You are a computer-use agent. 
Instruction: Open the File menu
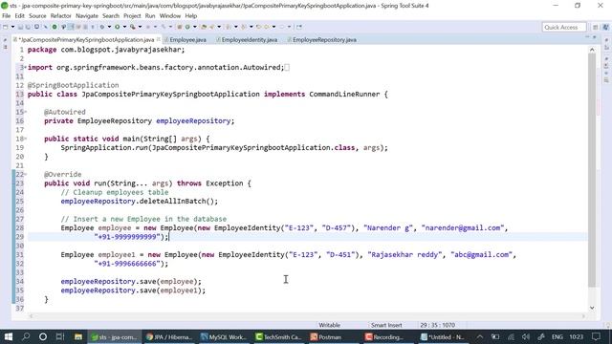(x=7, y=16)
